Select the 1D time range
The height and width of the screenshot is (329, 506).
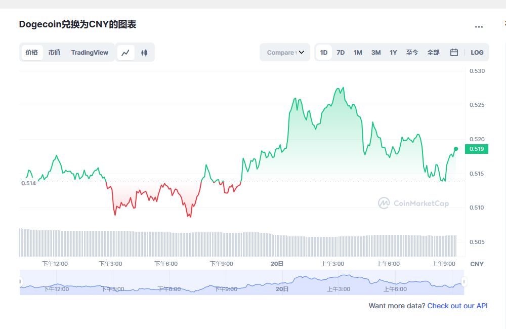coord(324,53)
